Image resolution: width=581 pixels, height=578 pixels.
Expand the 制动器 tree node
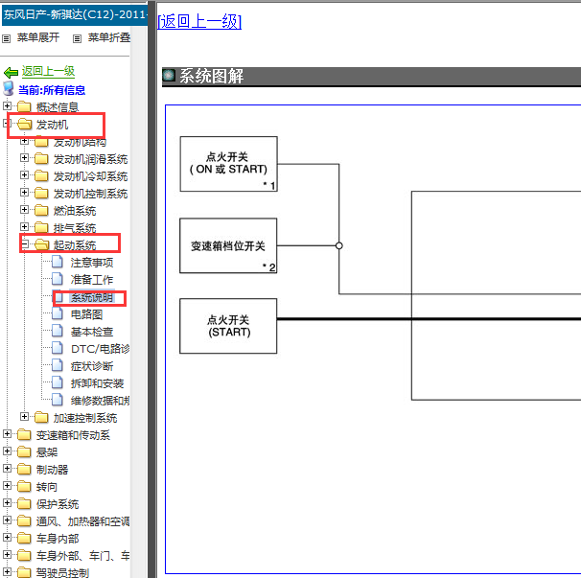(x=7, y=469)
